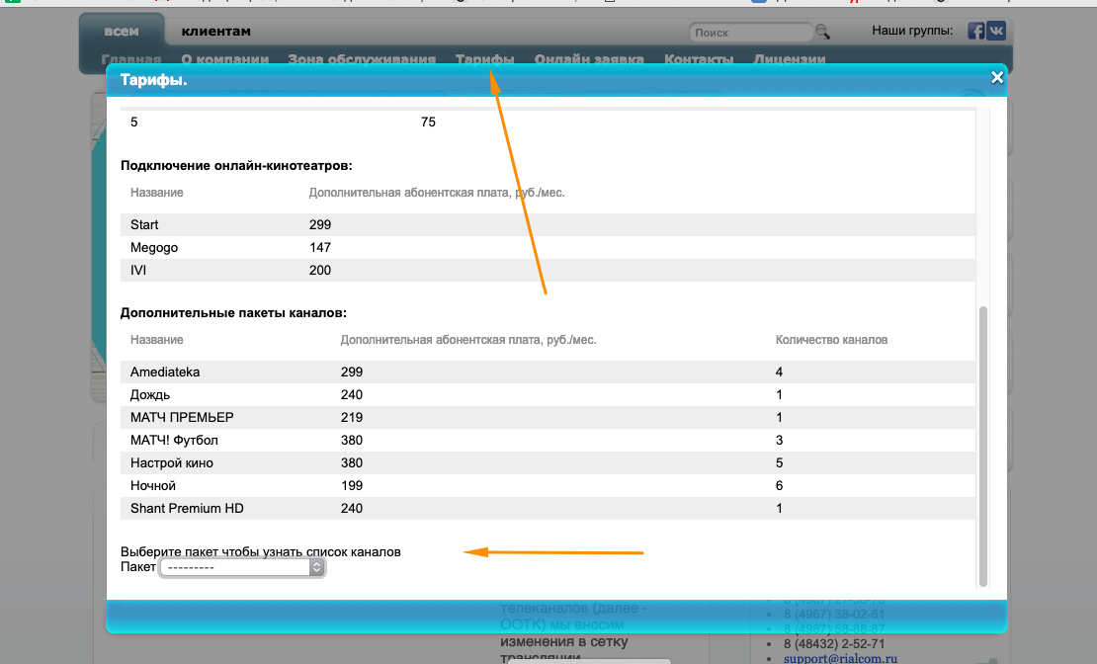Viewport: 1097px width, 664px height.
Task: Click the Наши группы label
Action: coord(912,31)
